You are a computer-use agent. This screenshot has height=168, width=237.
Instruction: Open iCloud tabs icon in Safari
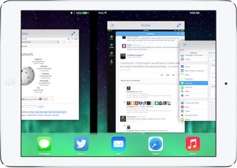point(70,42)
